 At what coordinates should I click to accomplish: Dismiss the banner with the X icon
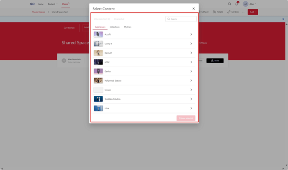(x=283, y=19)
